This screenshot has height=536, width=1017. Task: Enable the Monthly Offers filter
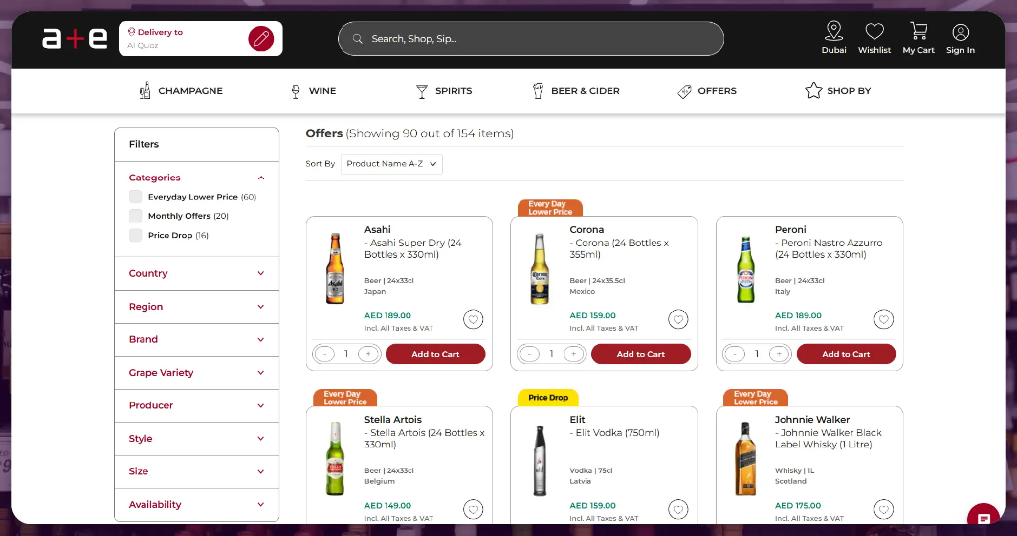pos(135,216)
